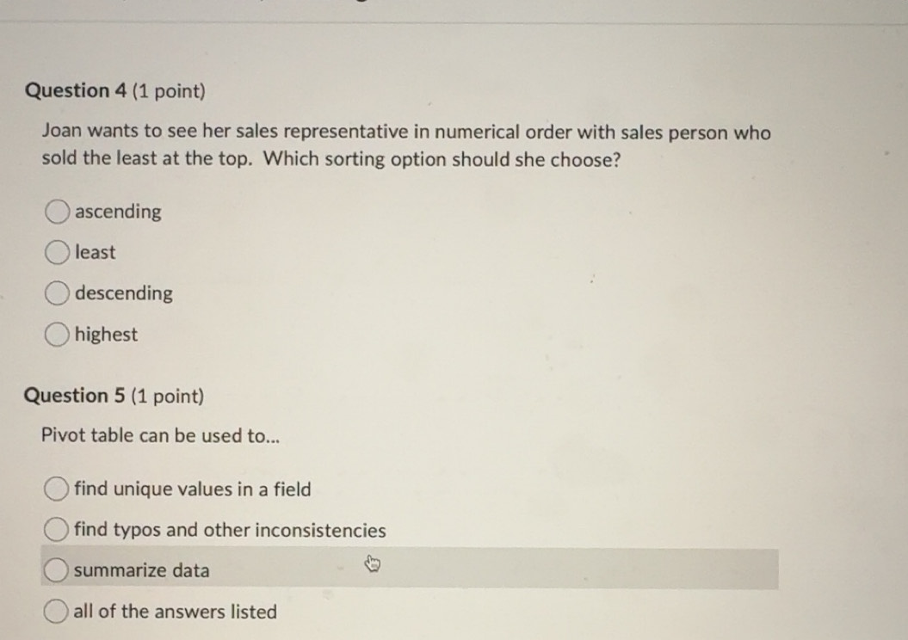This screenshot has width=908, height=640.
Task: Select the 'ascending' radio button
Action: coord(58,212)
